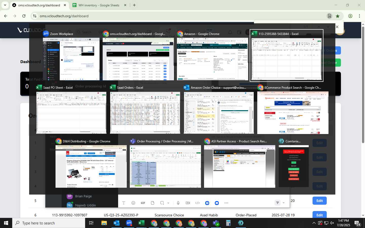Click the volume icon in the system tray

click(332, 223)
